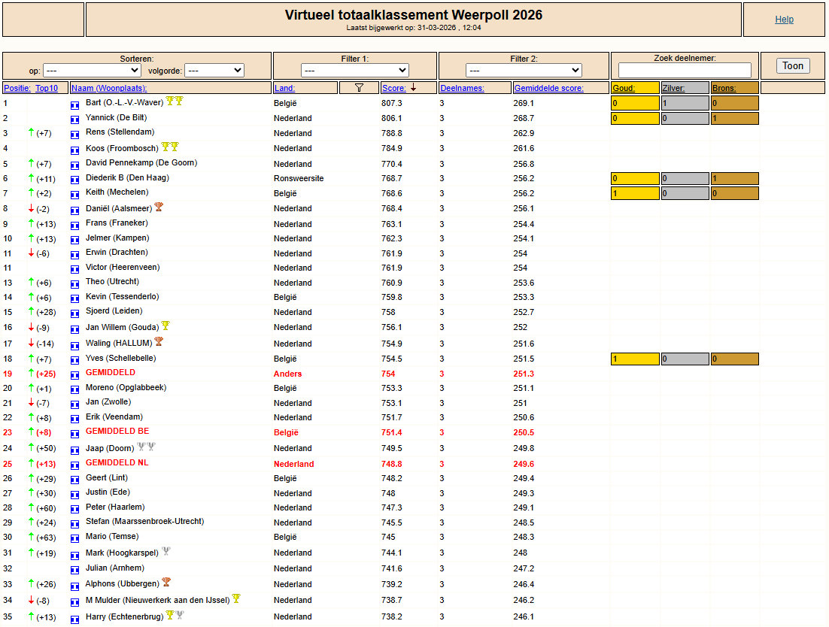Click the silver trophy next to Mark (Hoogkarspel)
The width and height of the screenshot is (829, 627).
(x=166, y=551)
